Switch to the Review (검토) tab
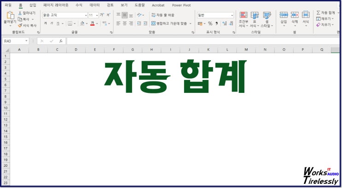Image resolution: width=342 pixels, height=188 pixels. 110,5
